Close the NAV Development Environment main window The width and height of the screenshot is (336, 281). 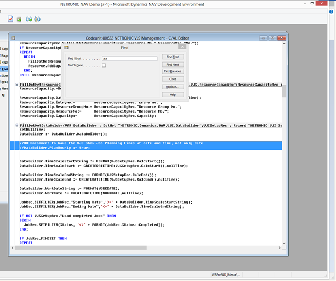click(x=321, y=3)
